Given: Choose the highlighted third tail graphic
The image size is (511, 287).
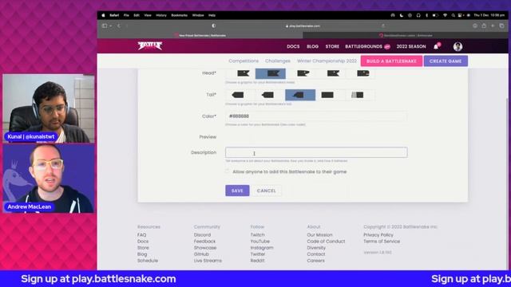Looking at the screenshot, I should click(x=300, y=95).
